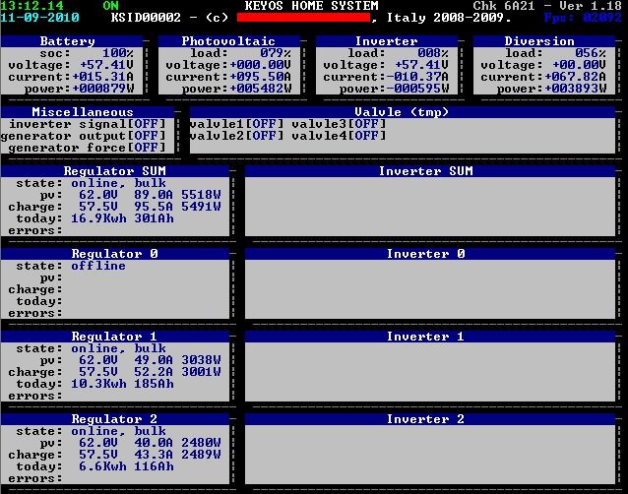Turn on valve3
This screenshot has width=628, height=494.
[x=366, y=124]
